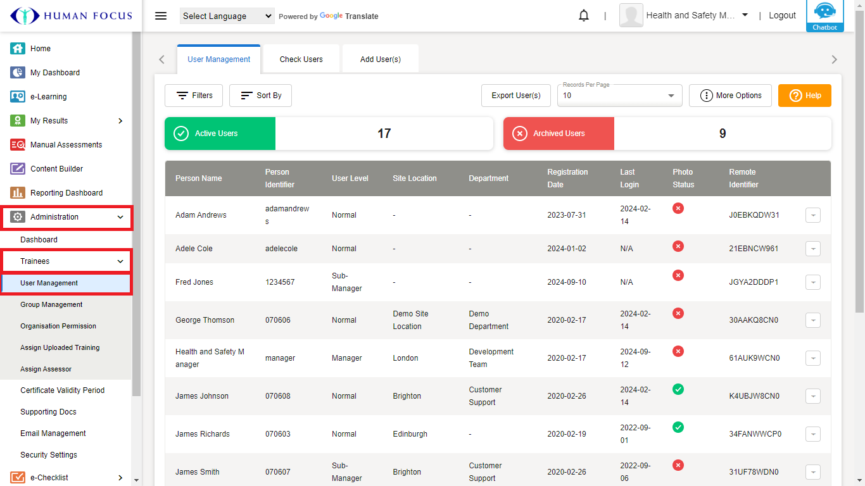865x486 pixels.
Task: Expand row actions for Adam Andrews
Action: (x=812, y=215)
